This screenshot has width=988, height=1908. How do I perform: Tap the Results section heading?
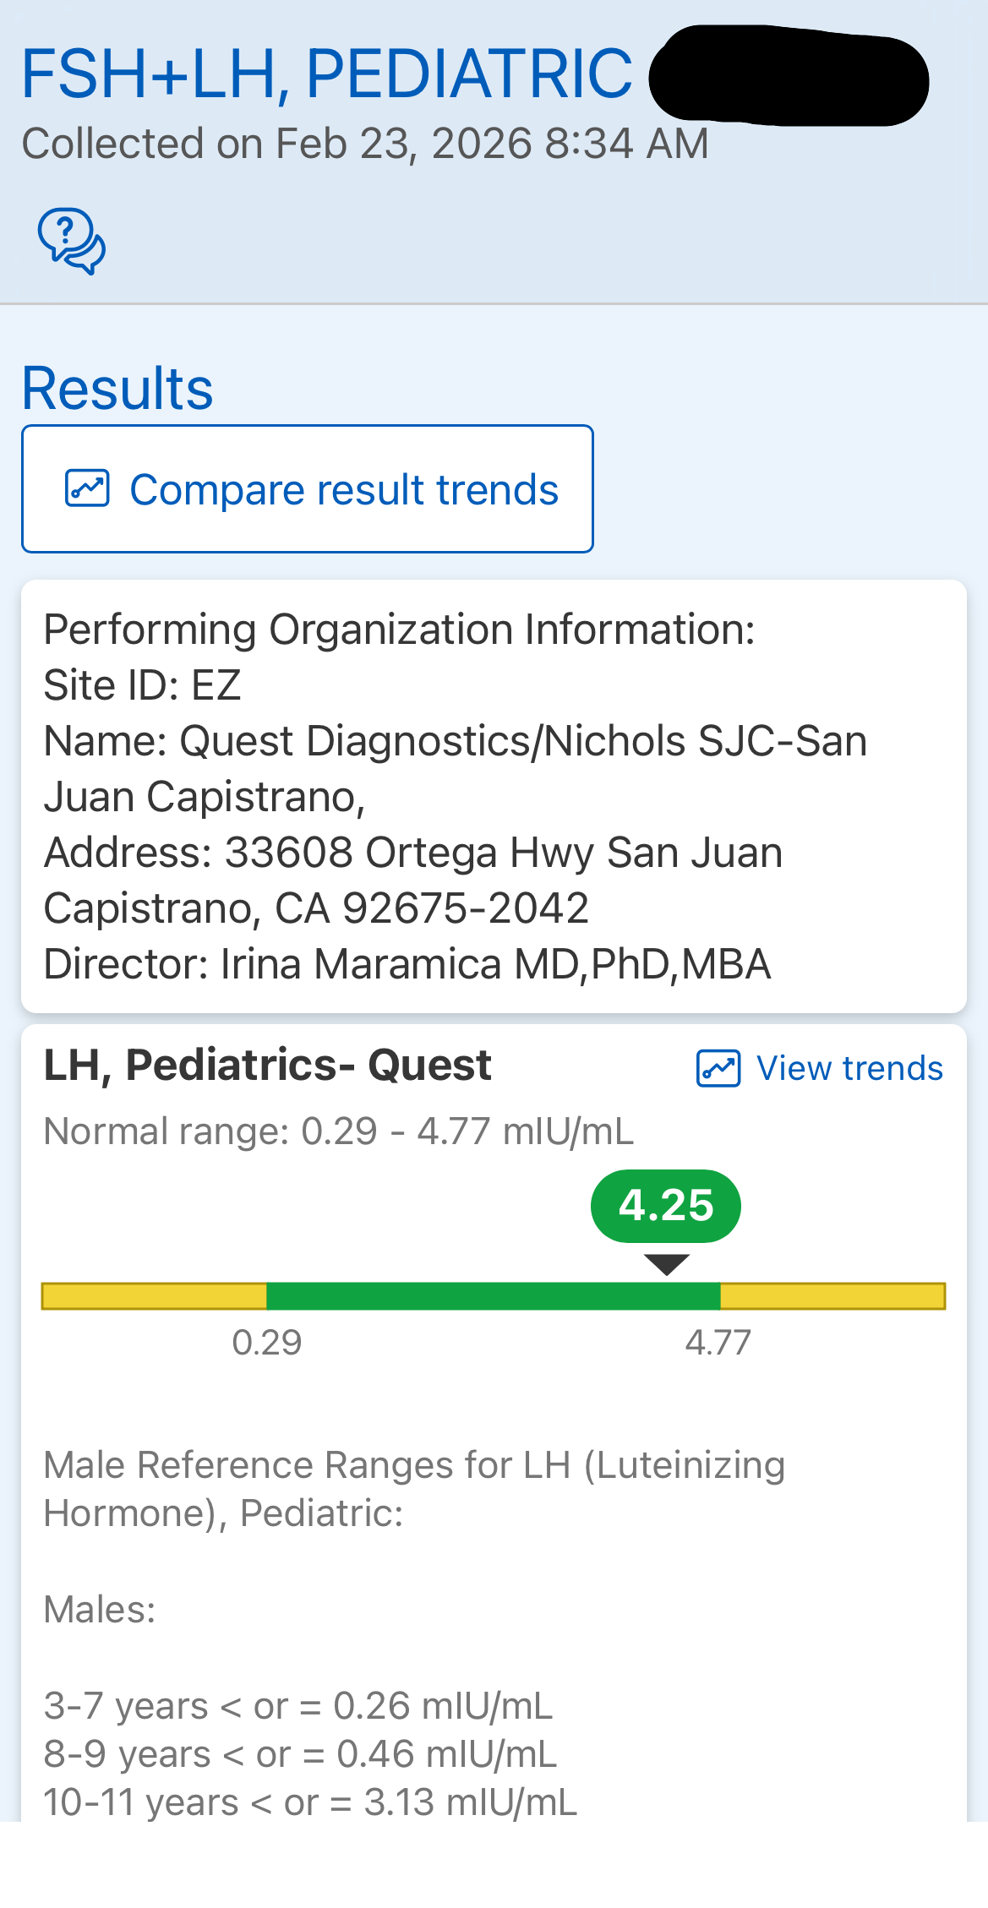click(117, 389)
